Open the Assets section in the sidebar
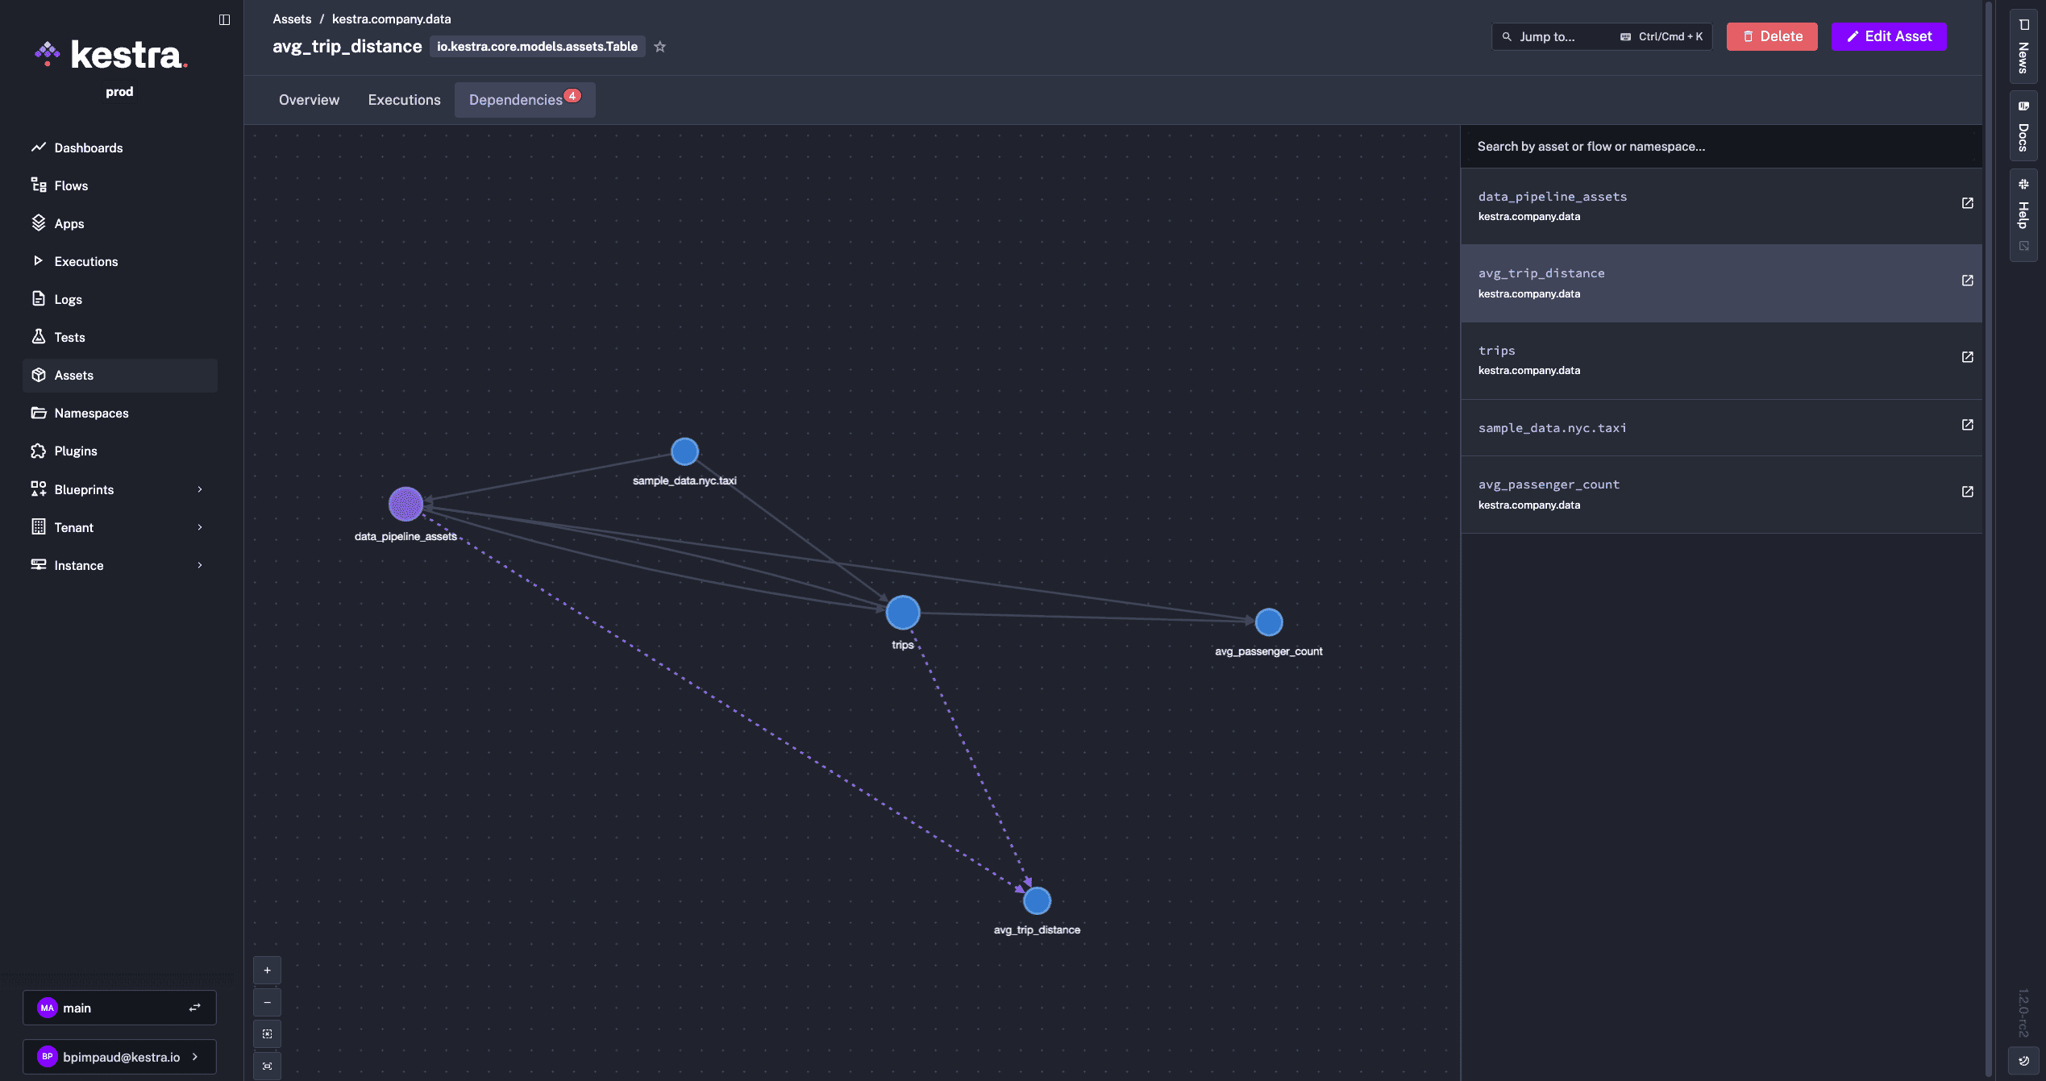The image size is (2046, 1081). pyautogui.click(x=73, y=375)
